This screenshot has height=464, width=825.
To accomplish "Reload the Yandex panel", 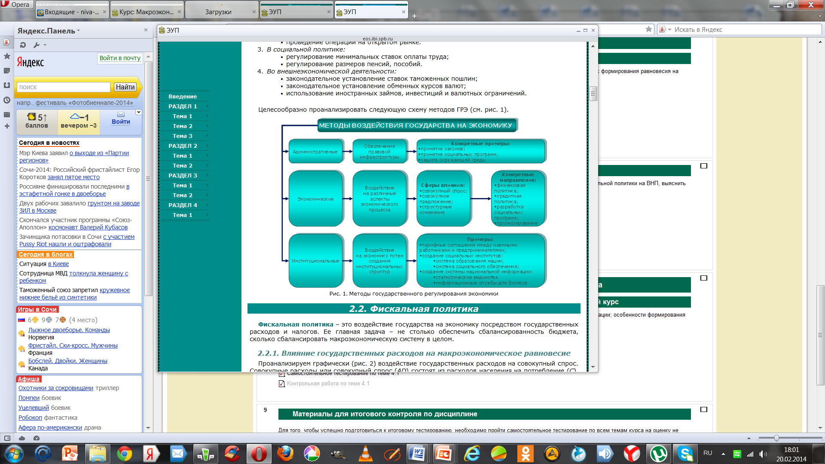I will [x=23, y=45].
